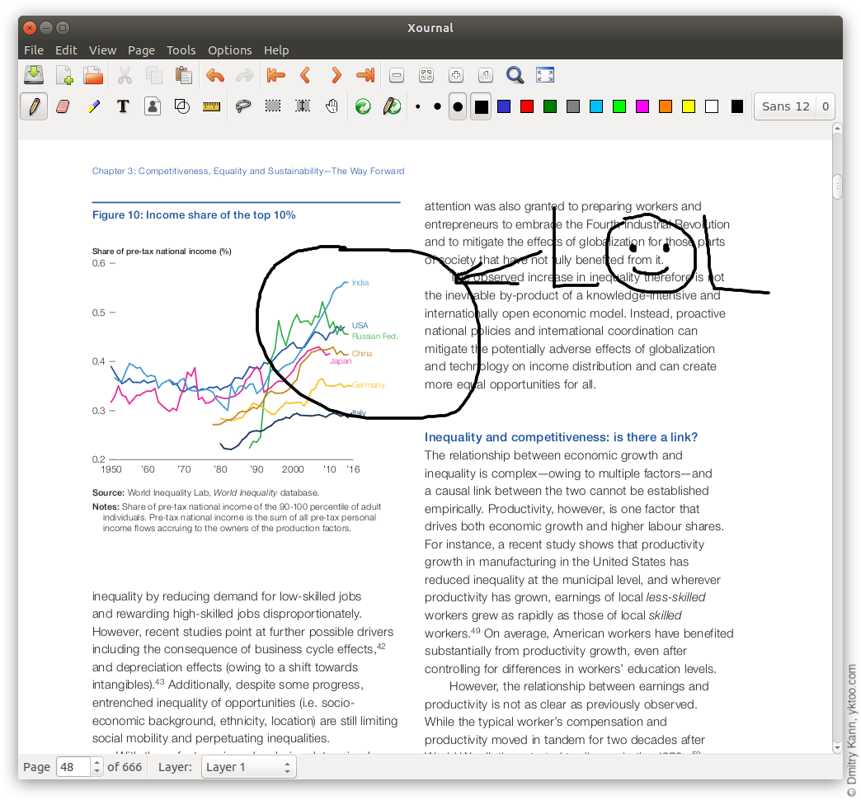
Task: Click the page number field showing 48
Action: [x=73, y=767]
